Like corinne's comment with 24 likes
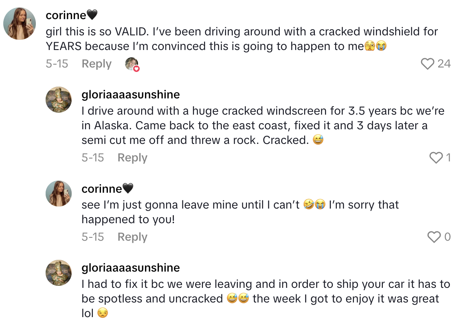The height and width of the screenshot is (322, 470). click(x=427, y=64)
